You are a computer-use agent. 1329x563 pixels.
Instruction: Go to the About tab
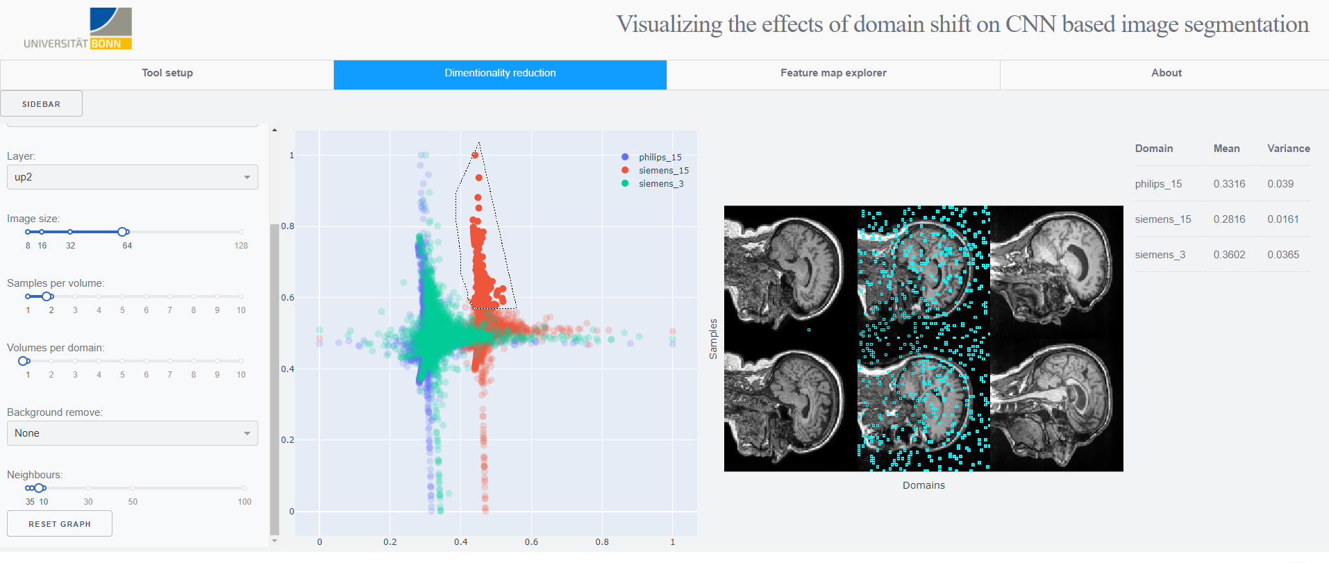click(1166, 73)
